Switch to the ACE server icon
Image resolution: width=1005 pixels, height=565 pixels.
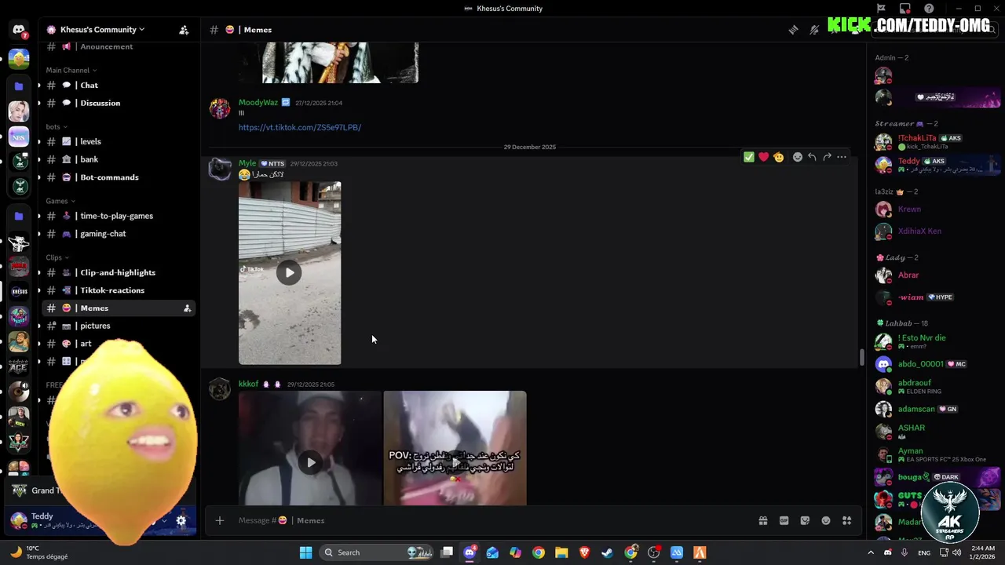(x=19, y=367)
